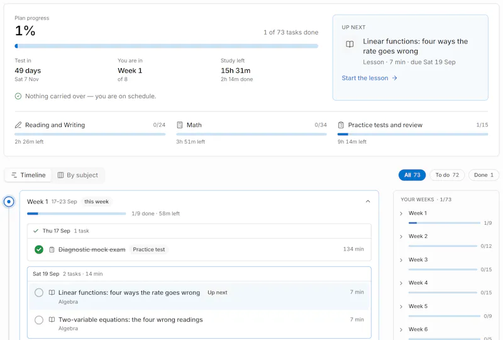Click the '2h 26m left' text
503x340 pixels.
click(29, 142)
